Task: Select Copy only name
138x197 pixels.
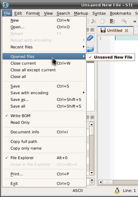Action: point(44,148)
